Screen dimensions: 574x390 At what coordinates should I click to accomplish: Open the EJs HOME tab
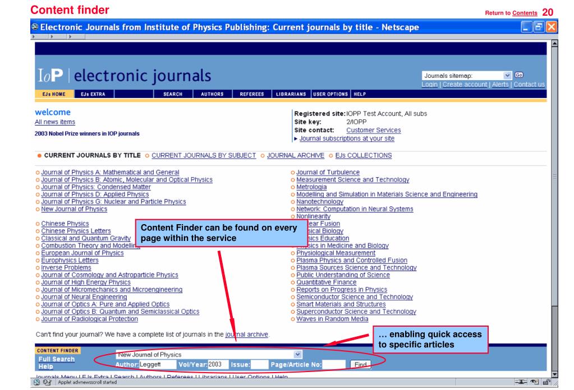54,94
